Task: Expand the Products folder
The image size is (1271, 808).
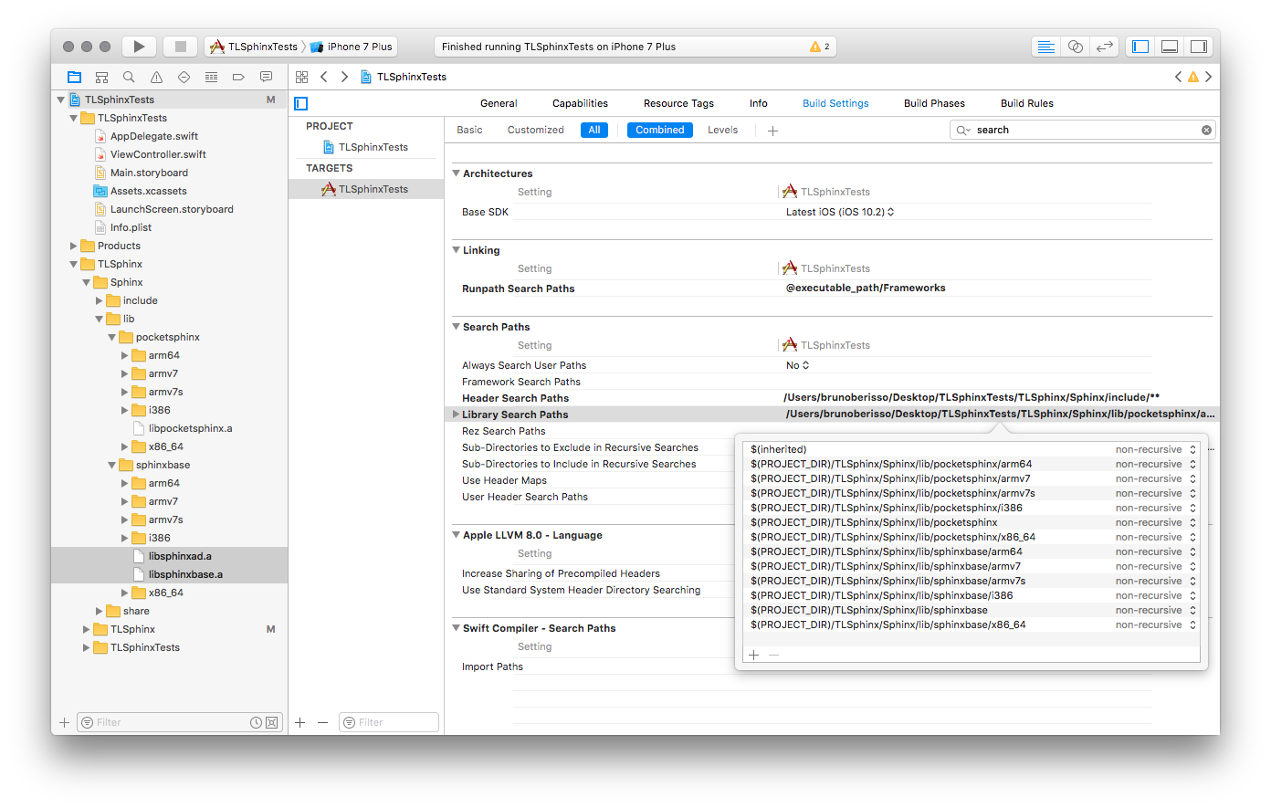Action: (x=74, y=246)
